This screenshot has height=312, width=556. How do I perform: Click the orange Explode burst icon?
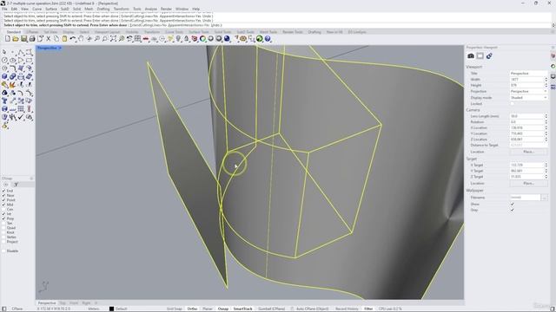(x=13, y=85)
